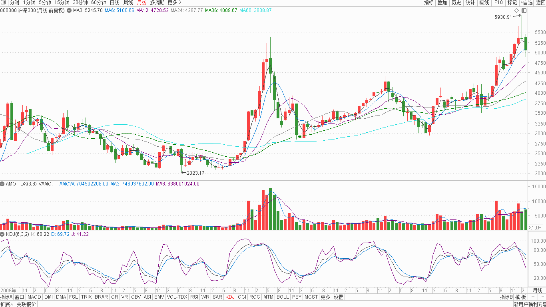
Task: Open indicator 设置 settings
Action: (339, 297)
